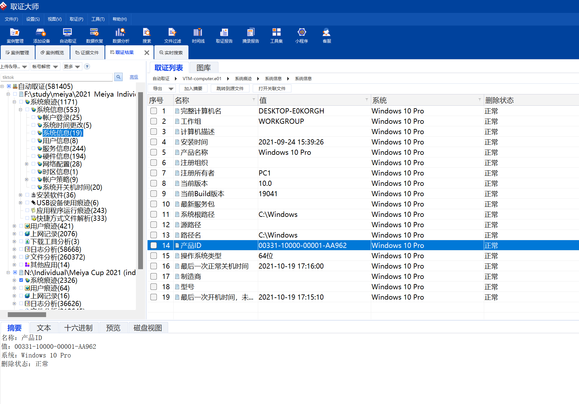The width and height of the screenshot is (579, 404).
Task: Open the 数据恢复 data recovery tool
Action: pos(94,36)
